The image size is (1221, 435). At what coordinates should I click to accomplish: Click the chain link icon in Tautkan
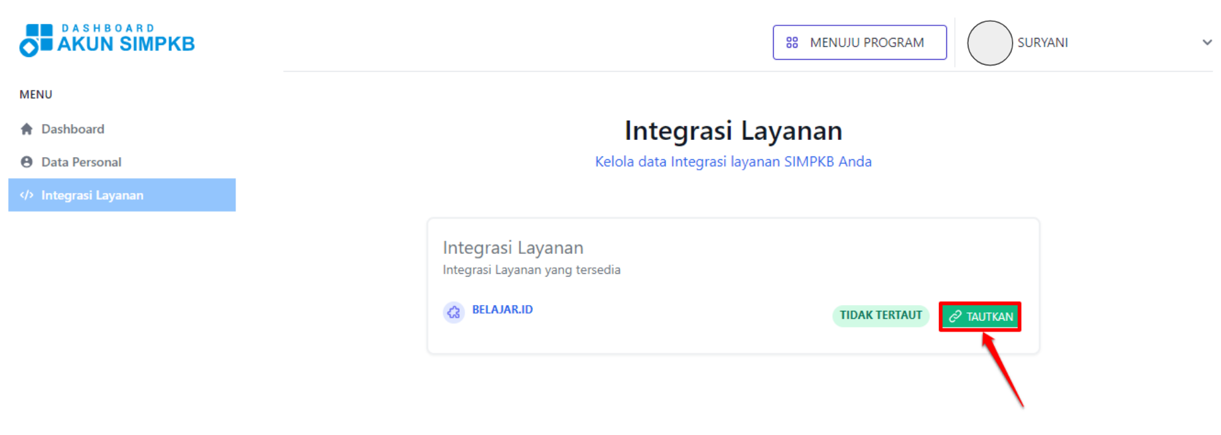955,316
